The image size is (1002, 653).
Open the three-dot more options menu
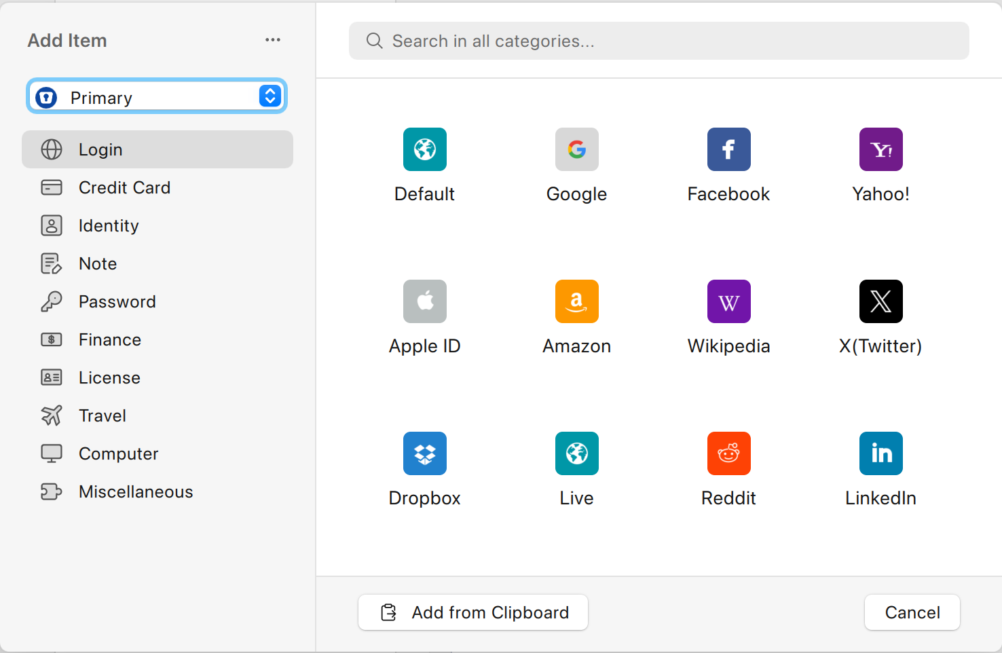273,40
